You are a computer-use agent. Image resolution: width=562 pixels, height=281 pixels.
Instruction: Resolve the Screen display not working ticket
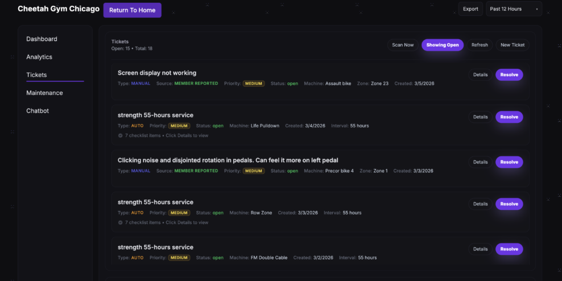tap(509, 75)
